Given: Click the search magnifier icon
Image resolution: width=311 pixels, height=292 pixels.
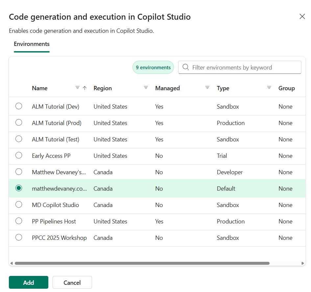Looking at the screenshot, I should (186, 67).
